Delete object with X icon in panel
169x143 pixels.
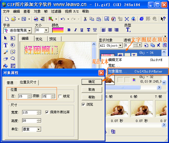[159, 45]
